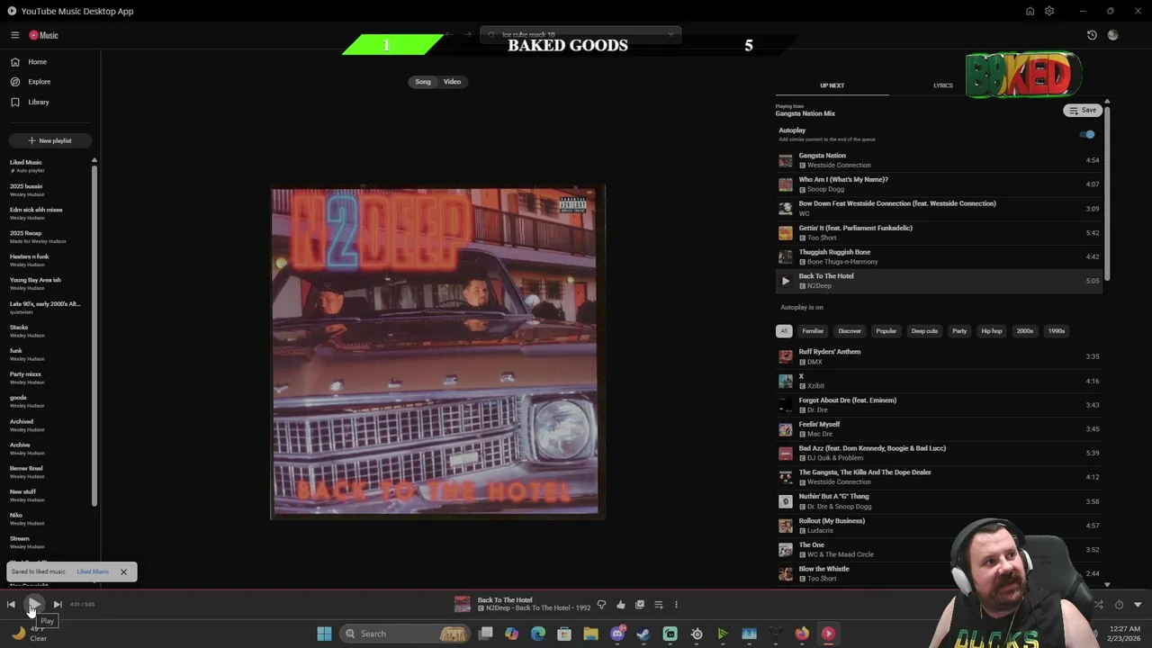Open the UP NEXT tab
Viewport: 1152px width, 648px height.
(832, 85)
